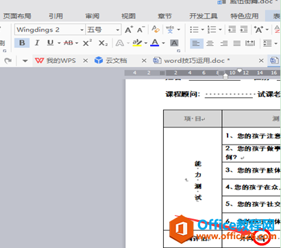This screenshot has width=281, height=248.
Task: Open the 页面布局 ribbon tab
Action: click(17, 16)
